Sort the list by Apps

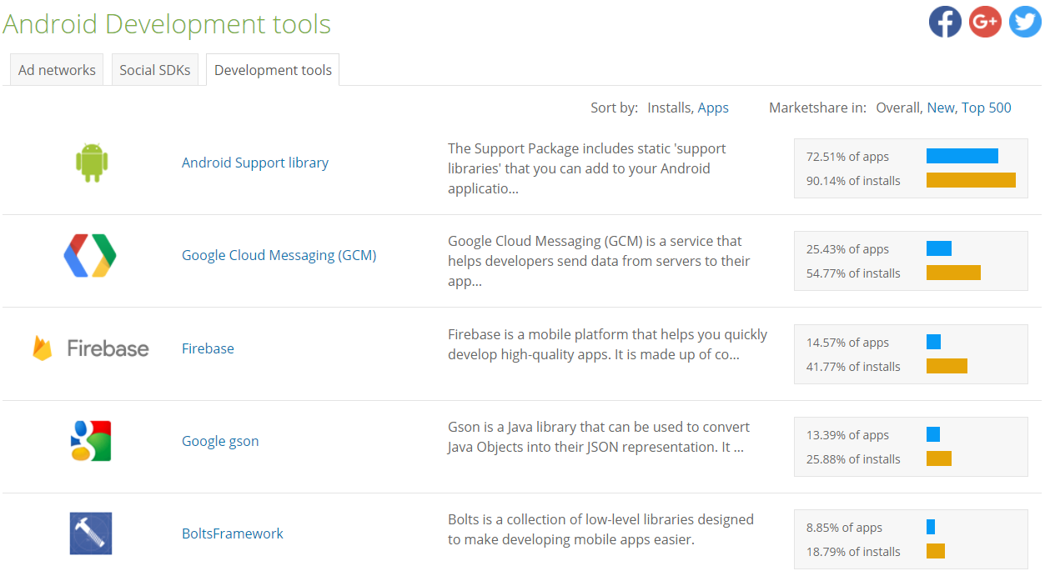(x=713, y=108)
